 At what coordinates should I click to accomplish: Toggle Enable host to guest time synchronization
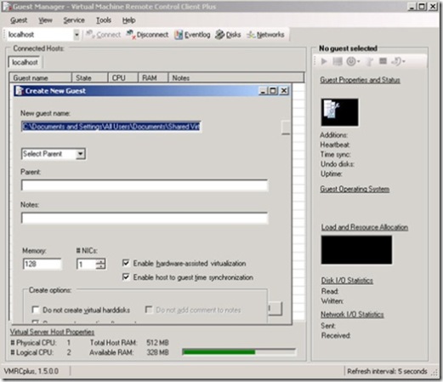tap(126, 277)
